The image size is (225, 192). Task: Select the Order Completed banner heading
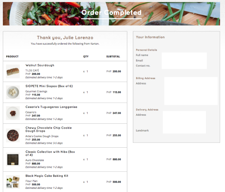(x=111, y=13)
